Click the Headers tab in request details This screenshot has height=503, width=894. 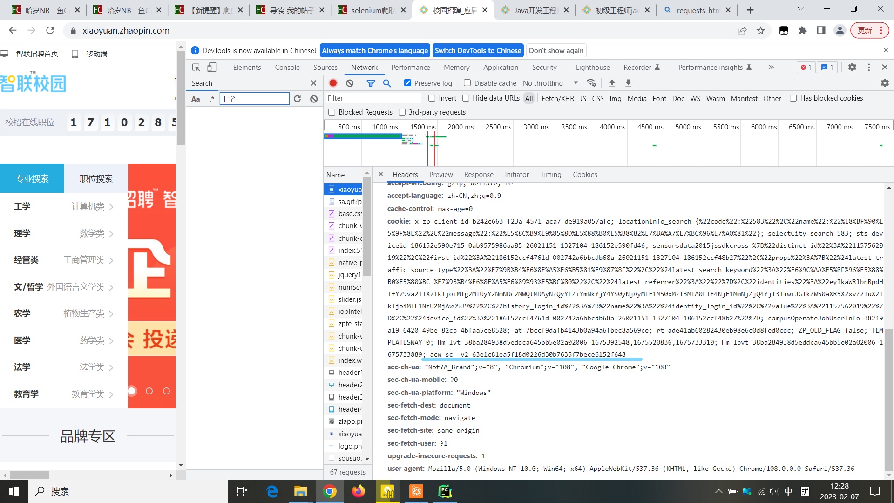tap(405, 175)
